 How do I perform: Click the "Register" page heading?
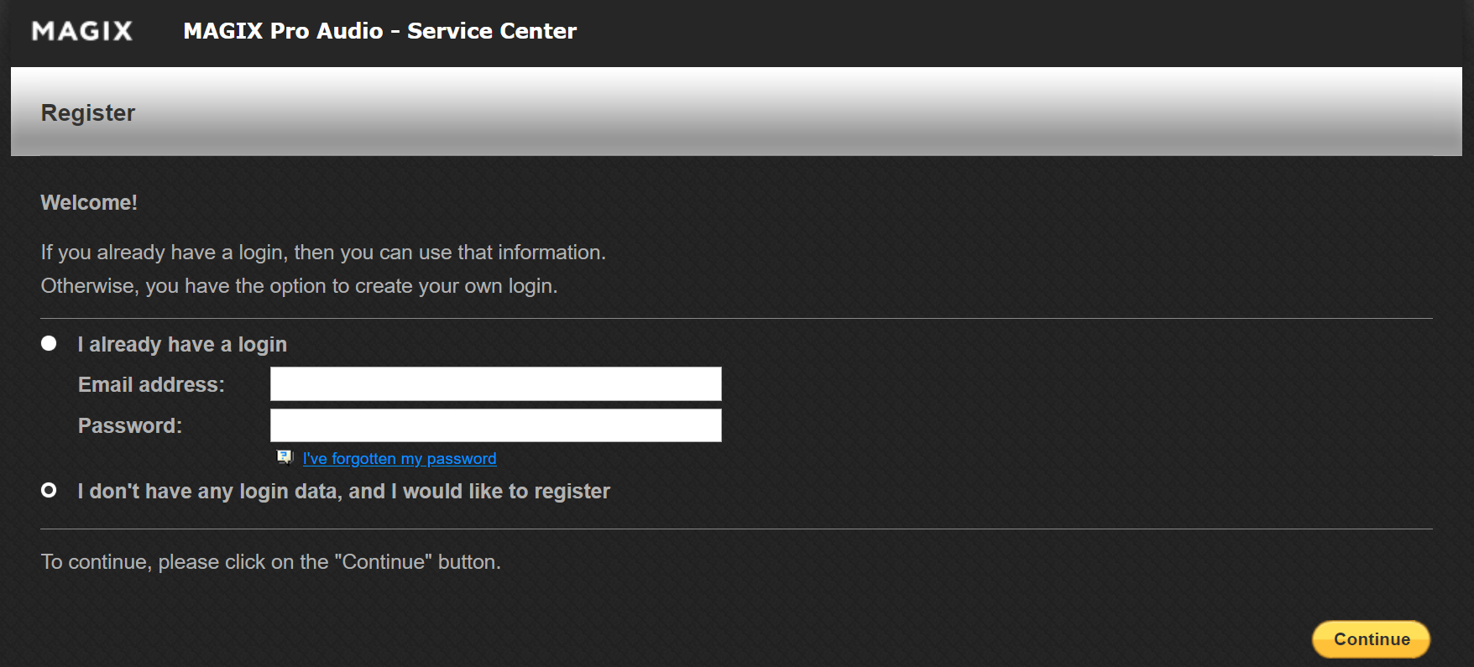pyautogui.click(x=88, y=112)
